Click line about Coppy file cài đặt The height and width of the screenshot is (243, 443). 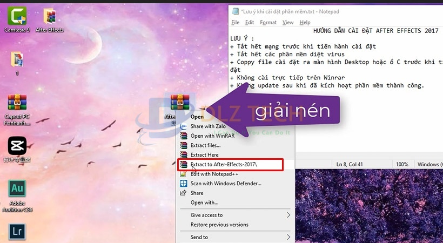[x=337, y=62]
